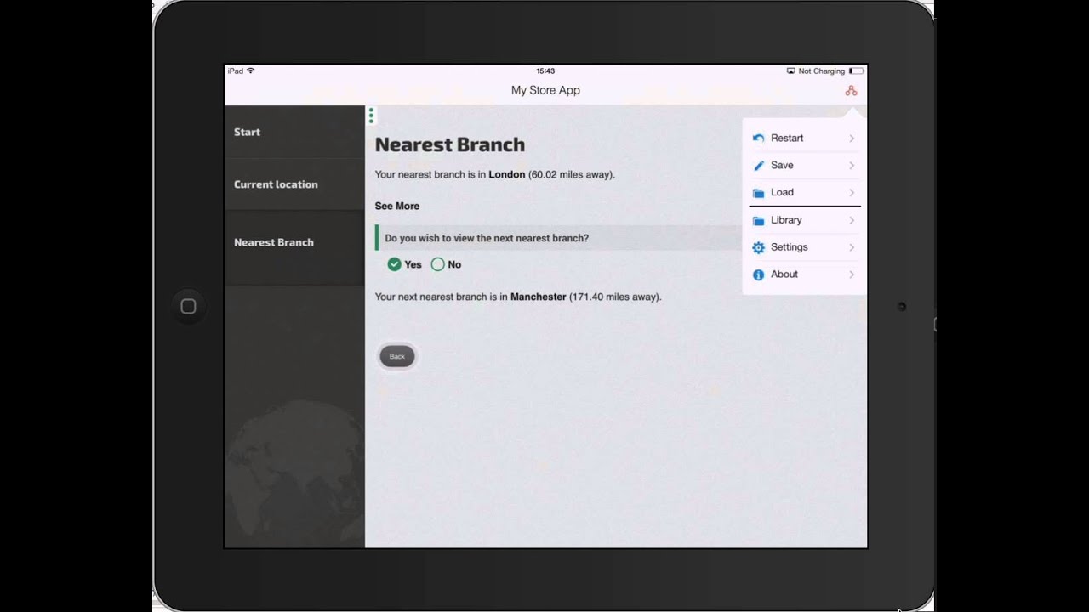This screenshot has width=1089, height=612.
Task: Tap the Library folder icon
Action: point(758,221)
